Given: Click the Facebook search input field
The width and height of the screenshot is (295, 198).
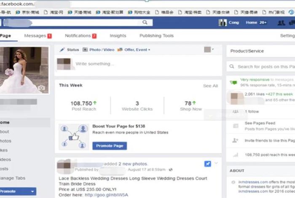Looking at the screenshot, I should [x=77, y=23].
